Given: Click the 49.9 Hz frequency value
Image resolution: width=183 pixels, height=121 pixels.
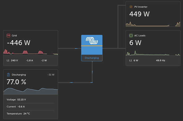Looking at the screenshot, I should coord(161,60).
